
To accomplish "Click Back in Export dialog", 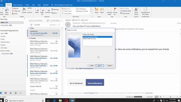I will coord(91,65).
